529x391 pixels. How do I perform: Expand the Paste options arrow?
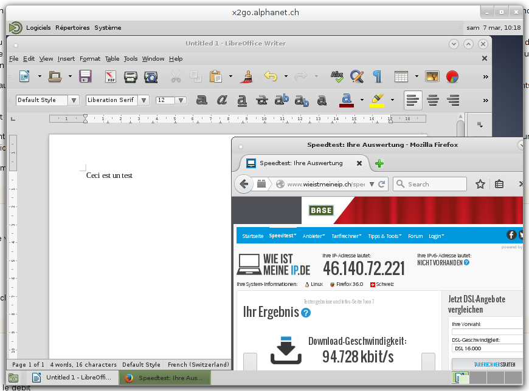pos(231,76)
